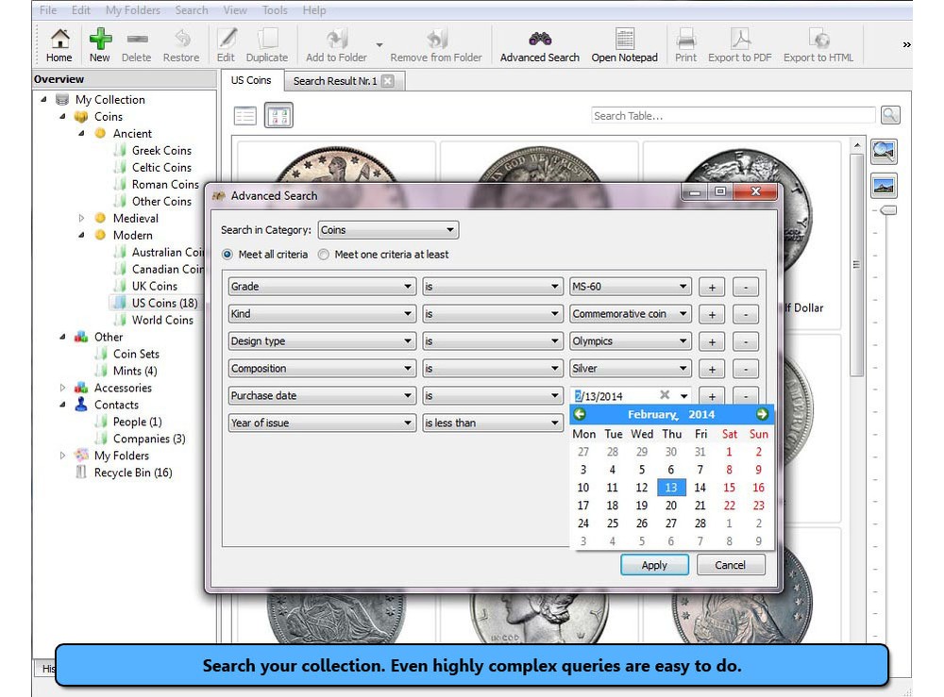Choose Meet one criteria at least option
The height and width of the screenshot is (697, 944).
pyautogui.click(x=322, y=254)
